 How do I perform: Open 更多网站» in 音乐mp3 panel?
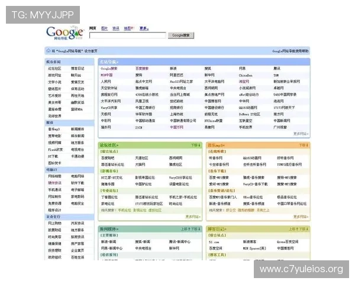pyautogui.click(x=301, y=217)
